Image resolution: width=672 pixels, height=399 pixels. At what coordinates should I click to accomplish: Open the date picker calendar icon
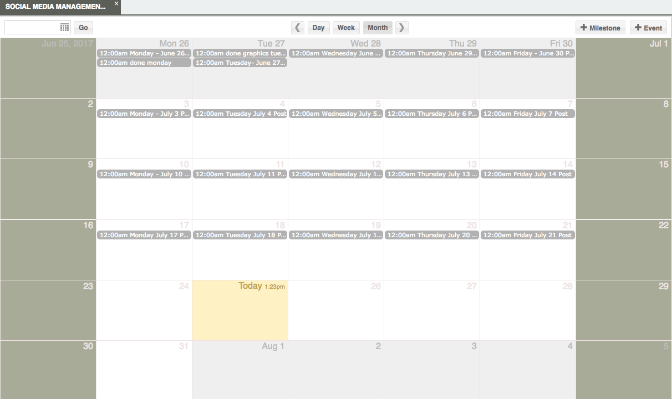tap(65, 28)
